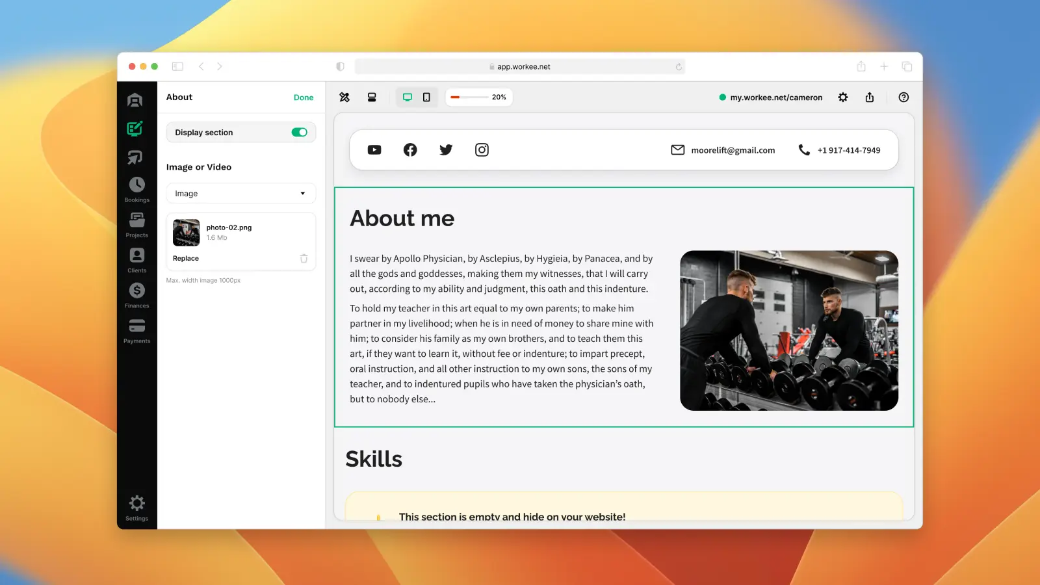Open the help question mark icon
The image size is (1040, 585).
coord(903,97)
